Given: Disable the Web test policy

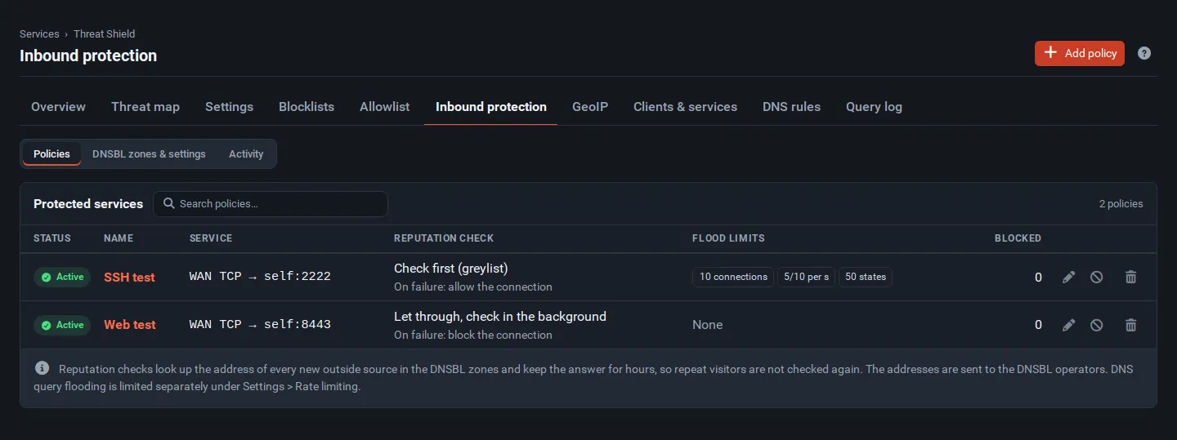Looking at the screenshot, I should coord(1097,325).
